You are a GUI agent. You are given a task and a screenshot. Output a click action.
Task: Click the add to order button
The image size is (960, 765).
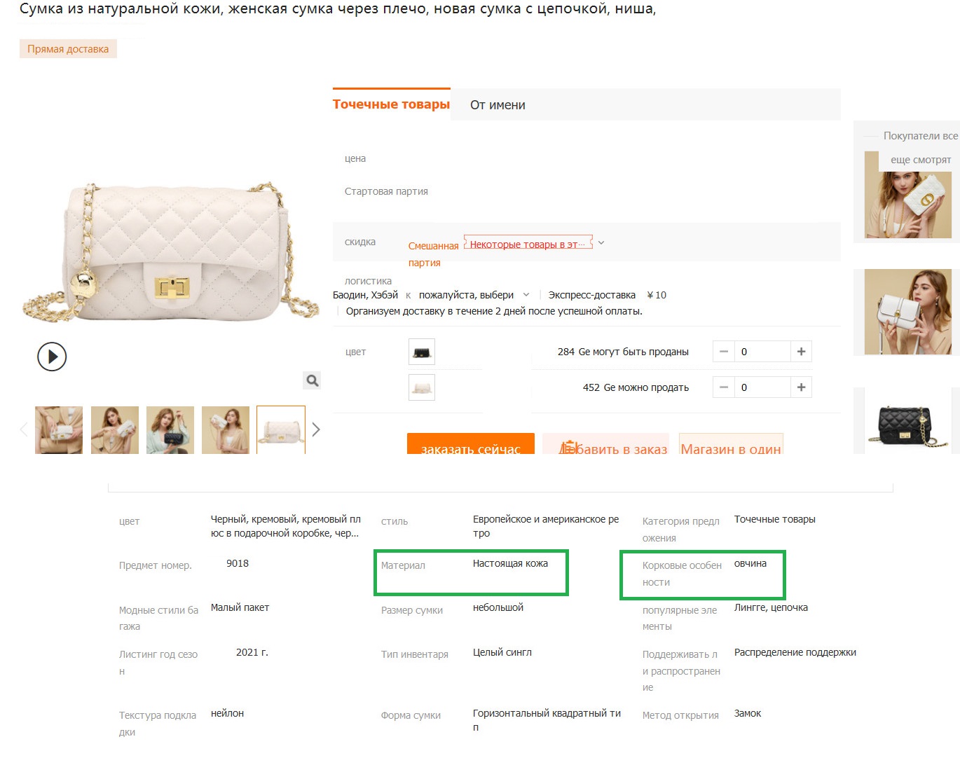pyautogui.click(x=606, y=443)
